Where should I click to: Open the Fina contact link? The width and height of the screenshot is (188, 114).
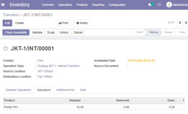coord(40,61)
